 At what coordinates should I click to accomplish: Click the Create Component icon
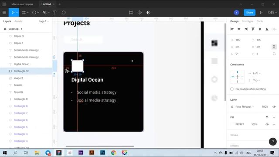139,13
